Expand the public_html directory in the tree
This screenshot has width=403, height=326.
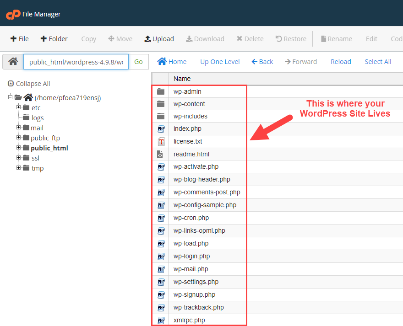coord(17,148)
